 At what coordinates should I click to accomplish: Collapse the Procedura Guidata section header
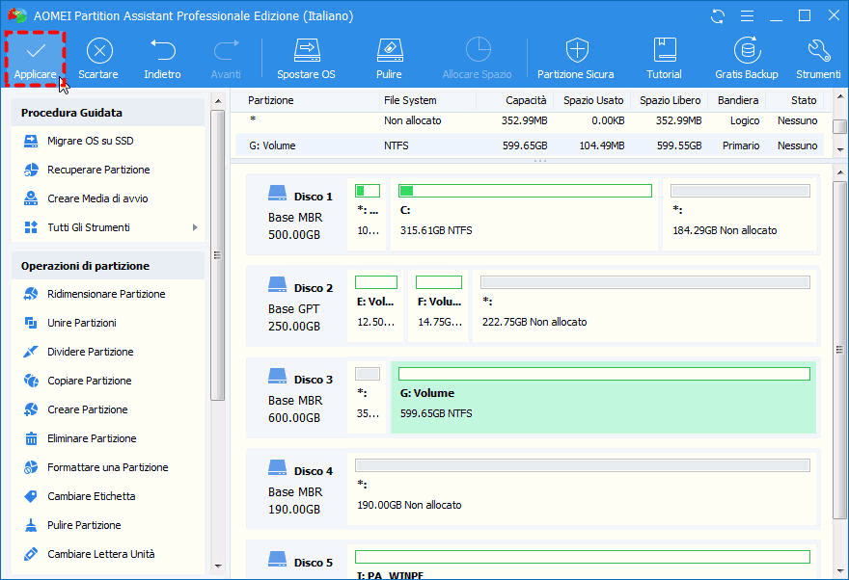[108, 113]
